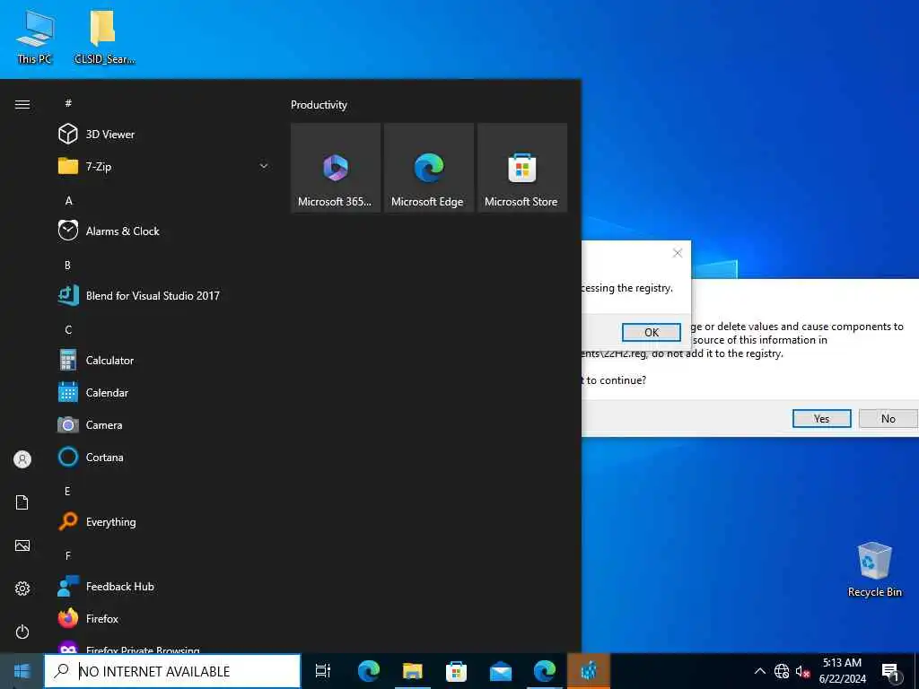Viewport: 919px width, 689px height.
Task: Launch Everything search app
Action: pyautogui.click(x=164, y=521)
